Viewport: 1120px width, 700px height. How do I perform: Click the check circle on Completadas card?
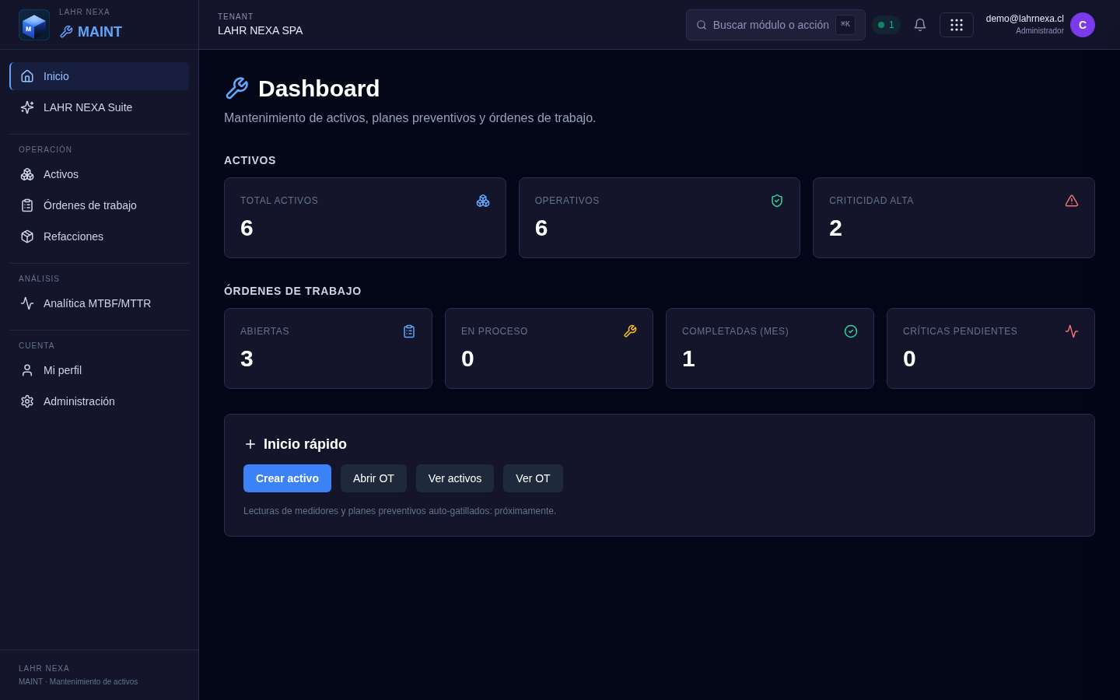coord(851,331)
